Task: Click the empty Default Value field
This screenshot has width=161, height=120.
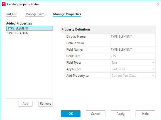Action: point(133,43)
